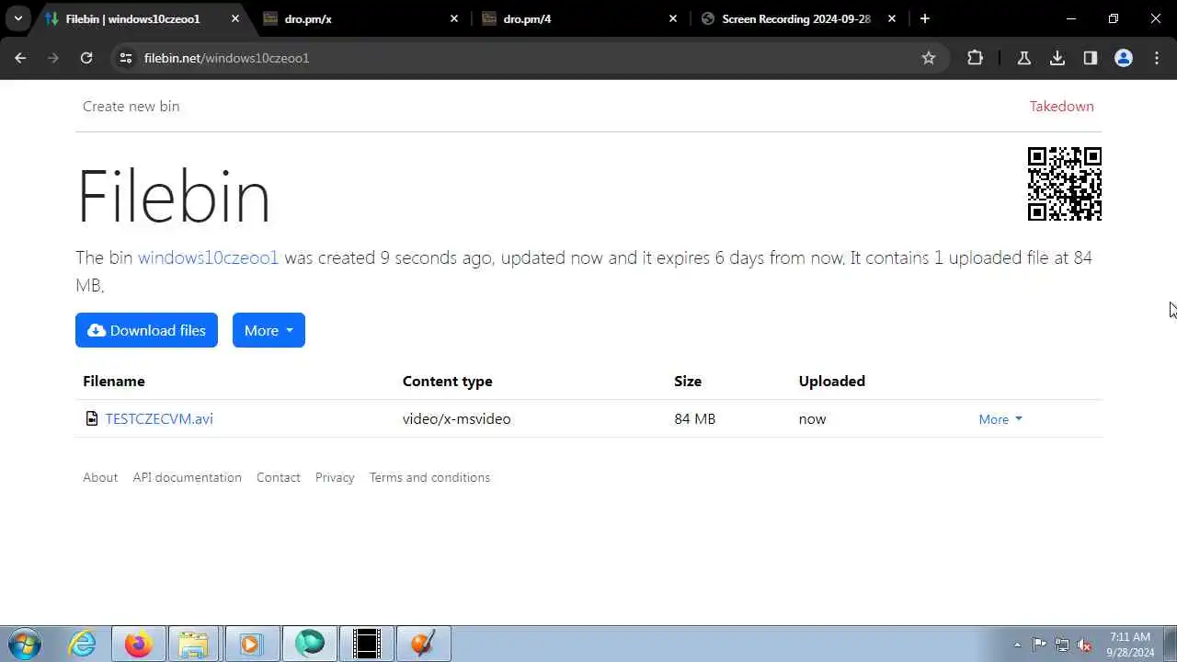Open the green globe browser taskbar icon
Screen dimensions: 1177x662
[x=310, y=644]
